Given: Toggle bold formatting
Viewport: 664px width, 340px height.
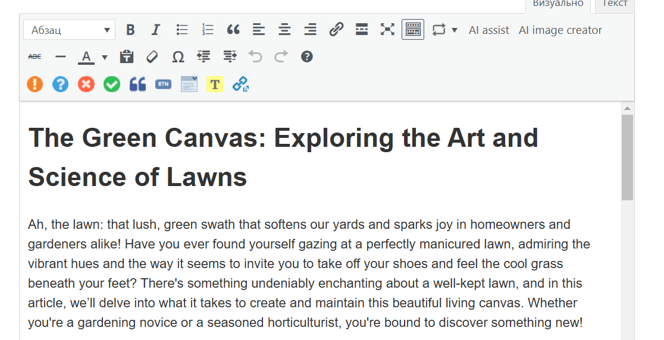Looking at the screenshot, I should (x=130, y=30).
